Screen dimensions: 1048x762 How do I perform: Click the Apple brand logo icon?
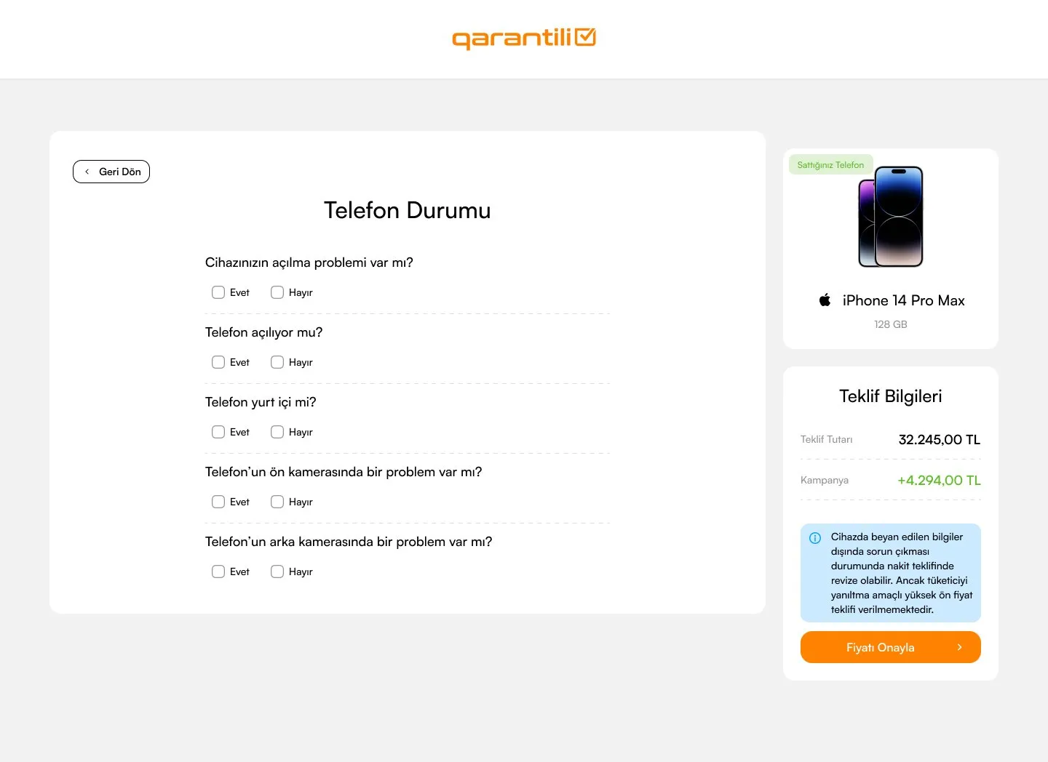(825, 300)
